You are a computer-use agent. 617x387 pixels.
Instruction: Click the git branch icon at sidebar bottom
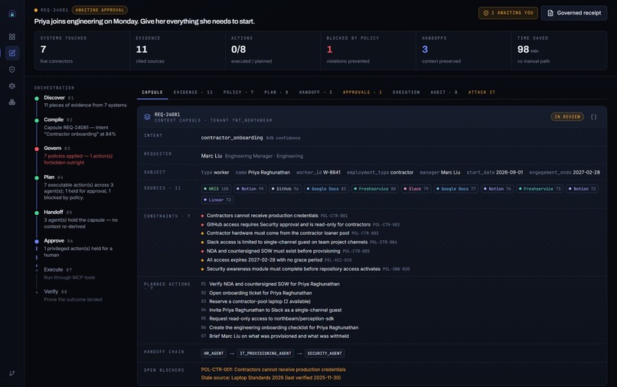pyautogui.click(x=11, y=373)
